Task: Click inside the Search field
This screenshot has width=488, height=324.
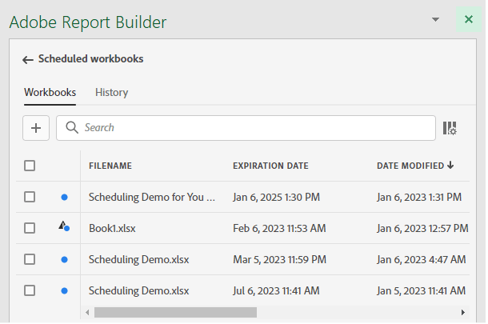Action: pyautogui.click(x=256, y=127)
